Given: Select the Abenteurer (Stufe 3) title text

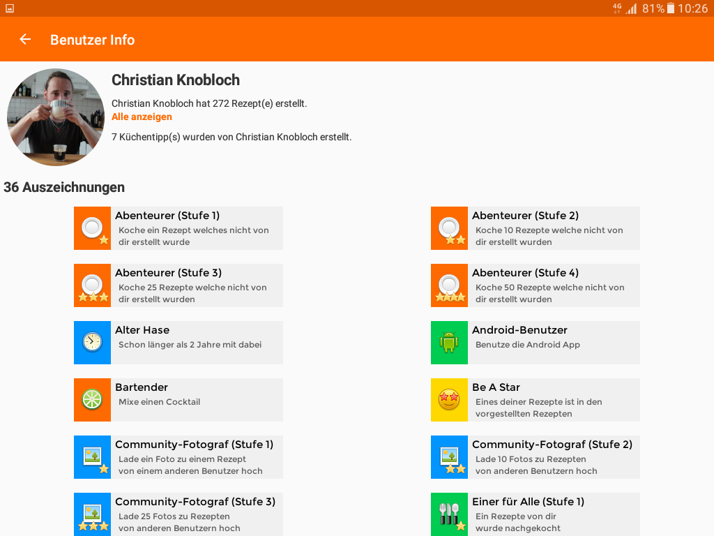Looking at the screenshot, I should click(x=169, y=273).
